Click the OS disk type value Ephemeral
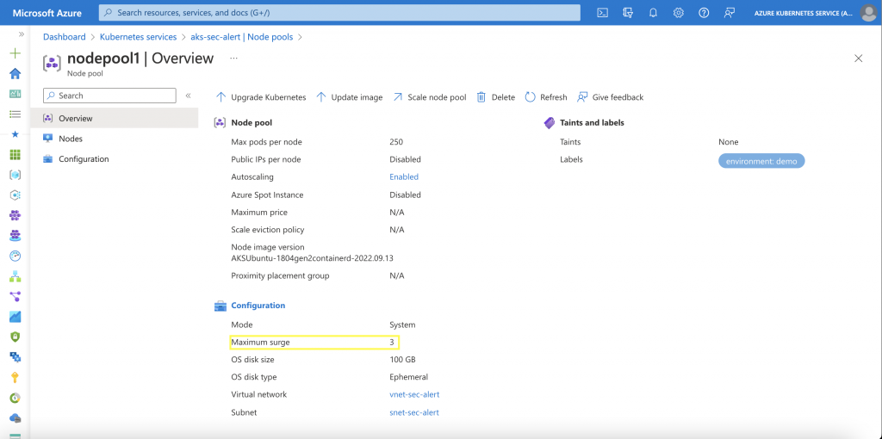The image size is (882, 439). (x=409, y=377)
